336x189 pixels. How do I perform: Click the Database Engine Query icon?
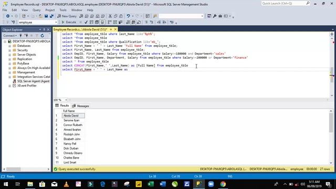81,16
